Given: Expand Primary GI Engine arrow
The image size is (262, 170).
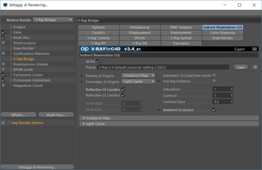Looking at the screenshot, I should (x=82, y=76).
